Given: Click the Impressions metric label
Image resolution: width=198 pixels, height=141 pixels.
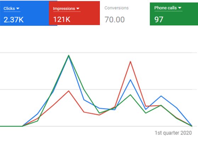Looking at the screenshot, I should (x=64, y=8).
